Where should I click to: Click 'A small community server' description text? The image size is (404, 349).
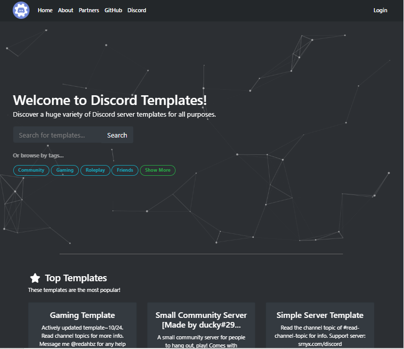tap(201, 341)
